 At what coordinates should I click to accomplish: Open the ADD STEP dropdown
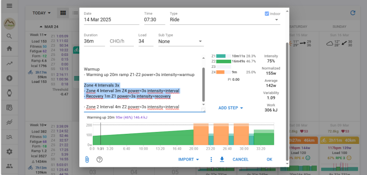[231, 108]
